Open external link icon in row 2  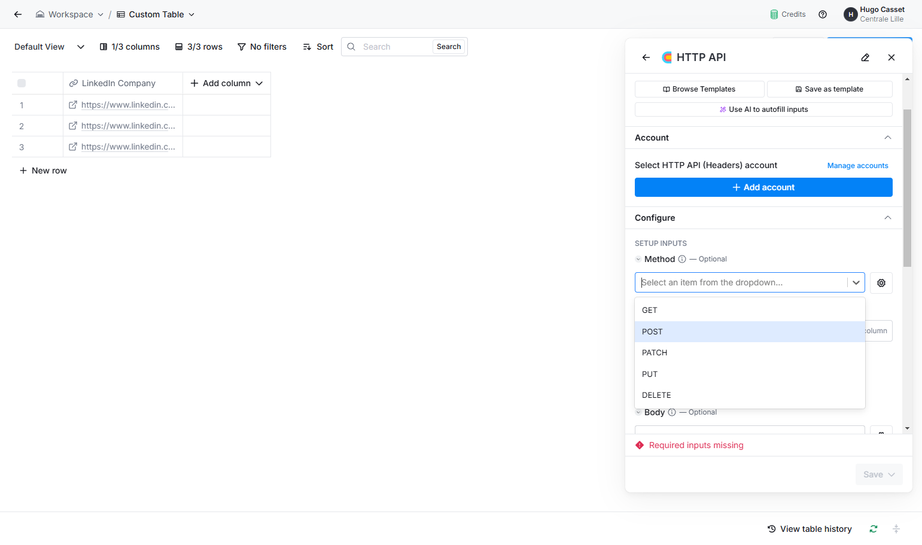(x=73, y=126)
